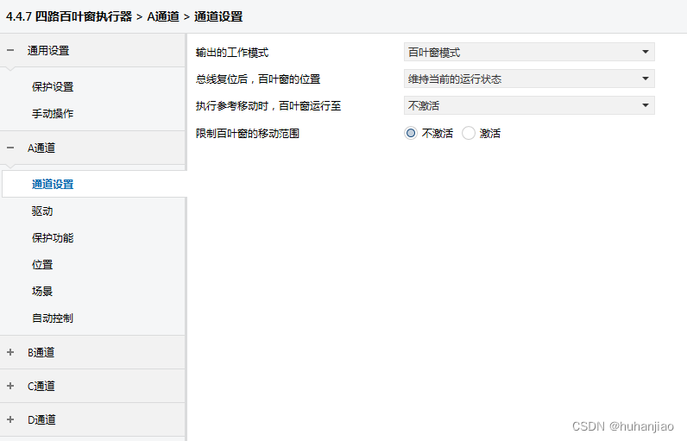The width and height of the screenshot is (687, 441).
Task: Collapse the 通用设置 section
Action: pyautogui.click(x=10, y=51)
